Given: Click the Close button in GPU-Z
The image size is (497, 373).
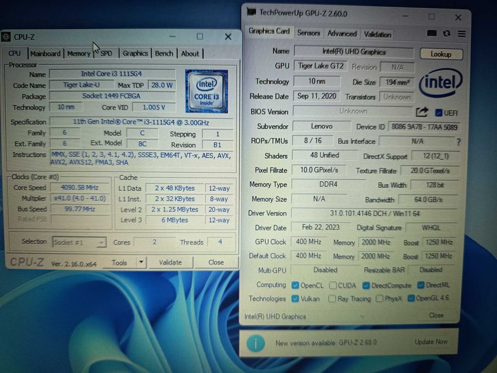Looking at the screenshot, I should [436, 315].
